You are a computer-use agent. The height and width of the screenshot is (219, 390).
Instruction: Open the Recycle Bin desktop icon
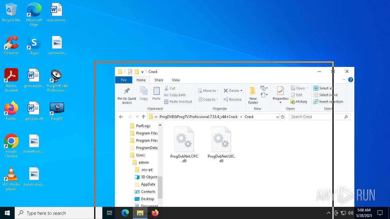pos(11,13)
